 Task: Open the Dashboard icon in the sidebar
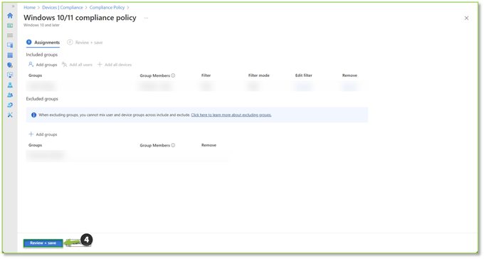[10, 26]
